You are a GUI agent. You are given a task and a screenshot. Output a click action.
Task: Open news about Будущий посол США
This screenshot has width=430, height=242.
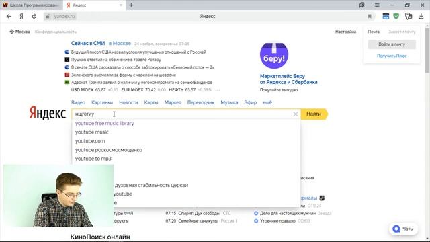click(x=138, y=52)
